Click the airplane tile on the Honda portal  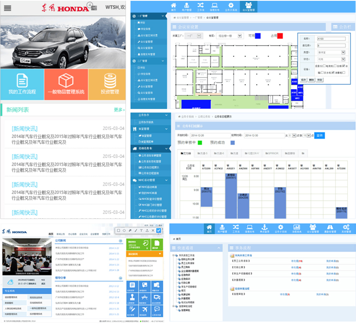[145, 311]
